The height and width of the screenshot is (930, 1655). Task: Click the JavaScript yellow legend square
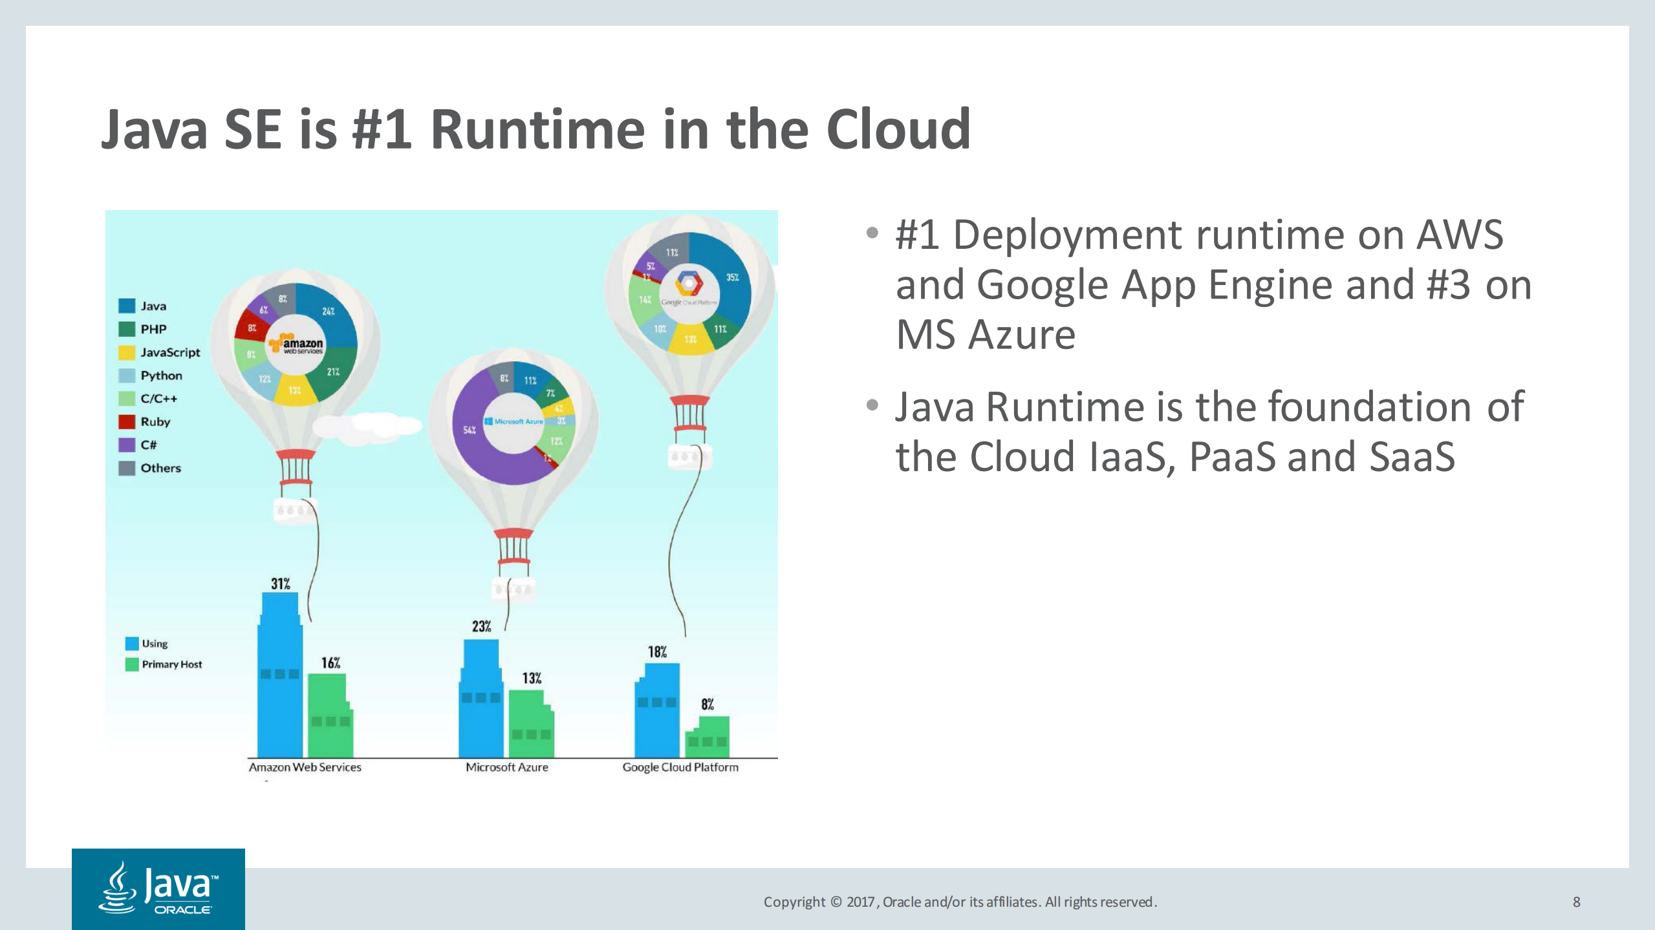coord(127,352)
